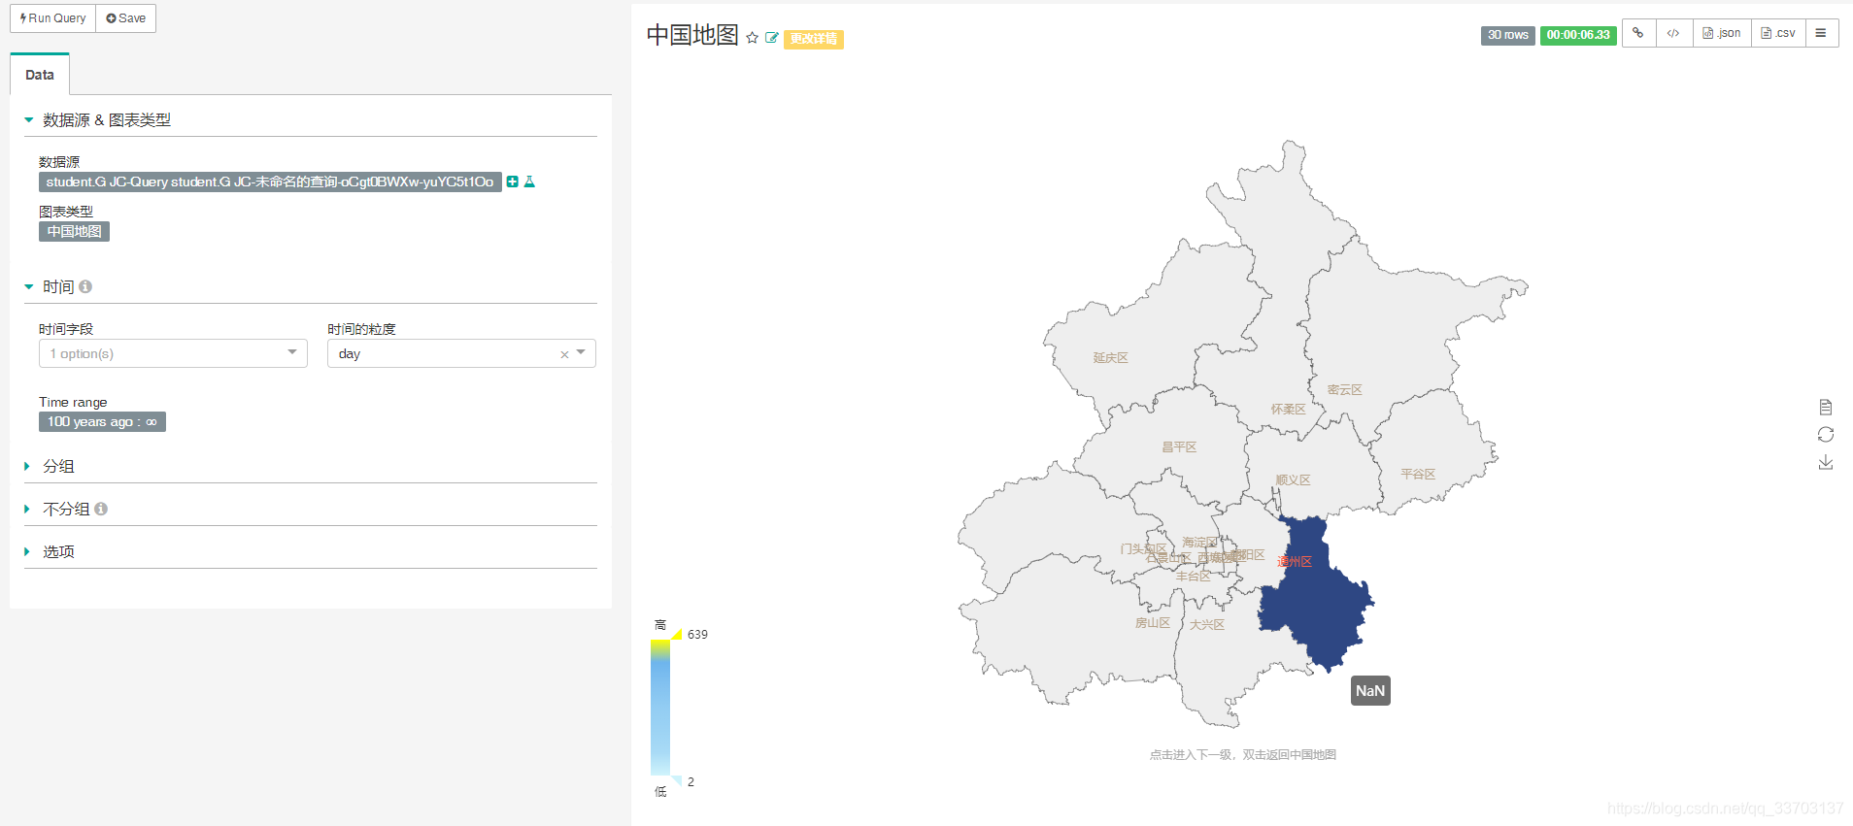
Task: Select 密云区 on the map
Action: click(1345, 390)
